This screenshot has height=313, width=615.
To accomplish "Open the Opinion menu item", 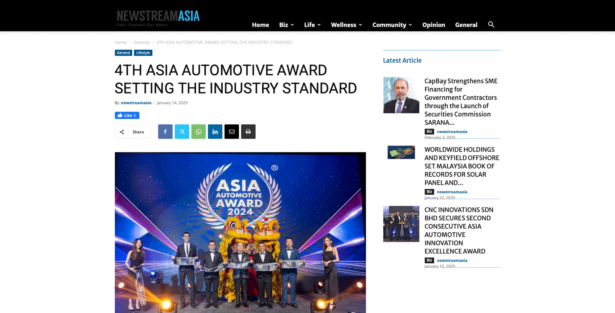I will pos(433,25).
